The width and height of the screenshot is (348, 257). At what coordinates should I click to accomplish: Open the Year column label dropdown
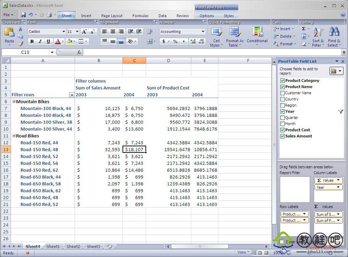[x=338, y=187]
